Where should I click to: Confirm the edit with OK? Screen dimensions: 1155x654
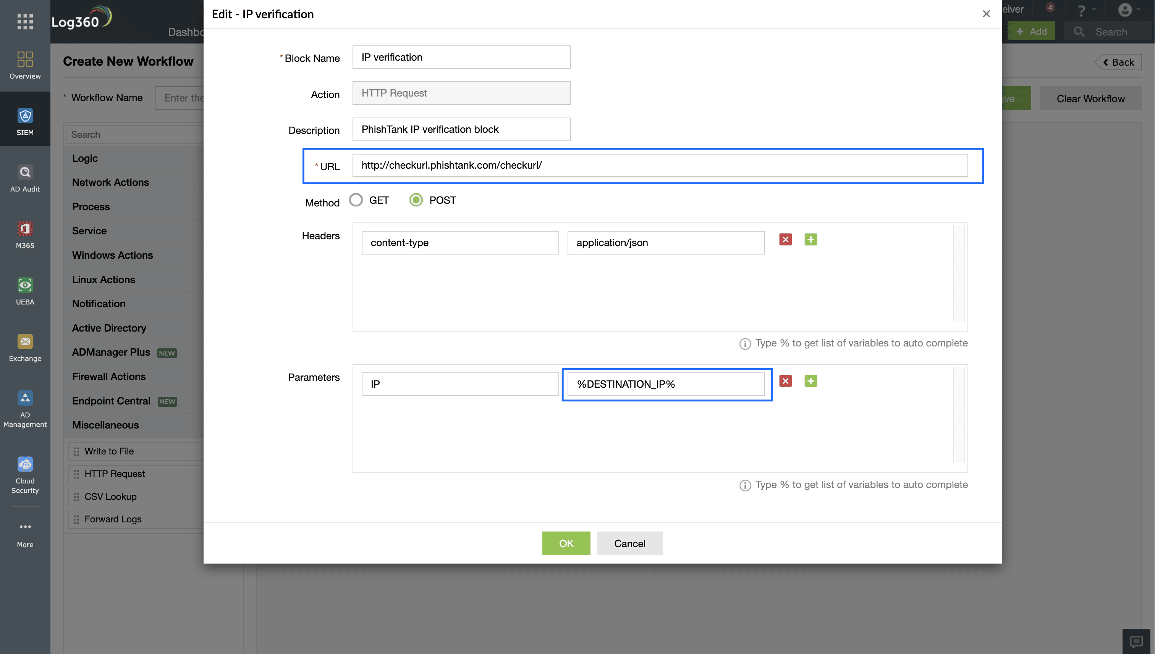coord(566,543)
